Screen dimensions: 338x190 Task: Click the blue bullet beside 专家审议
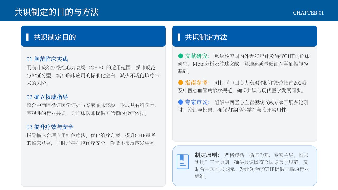(181, 102)
